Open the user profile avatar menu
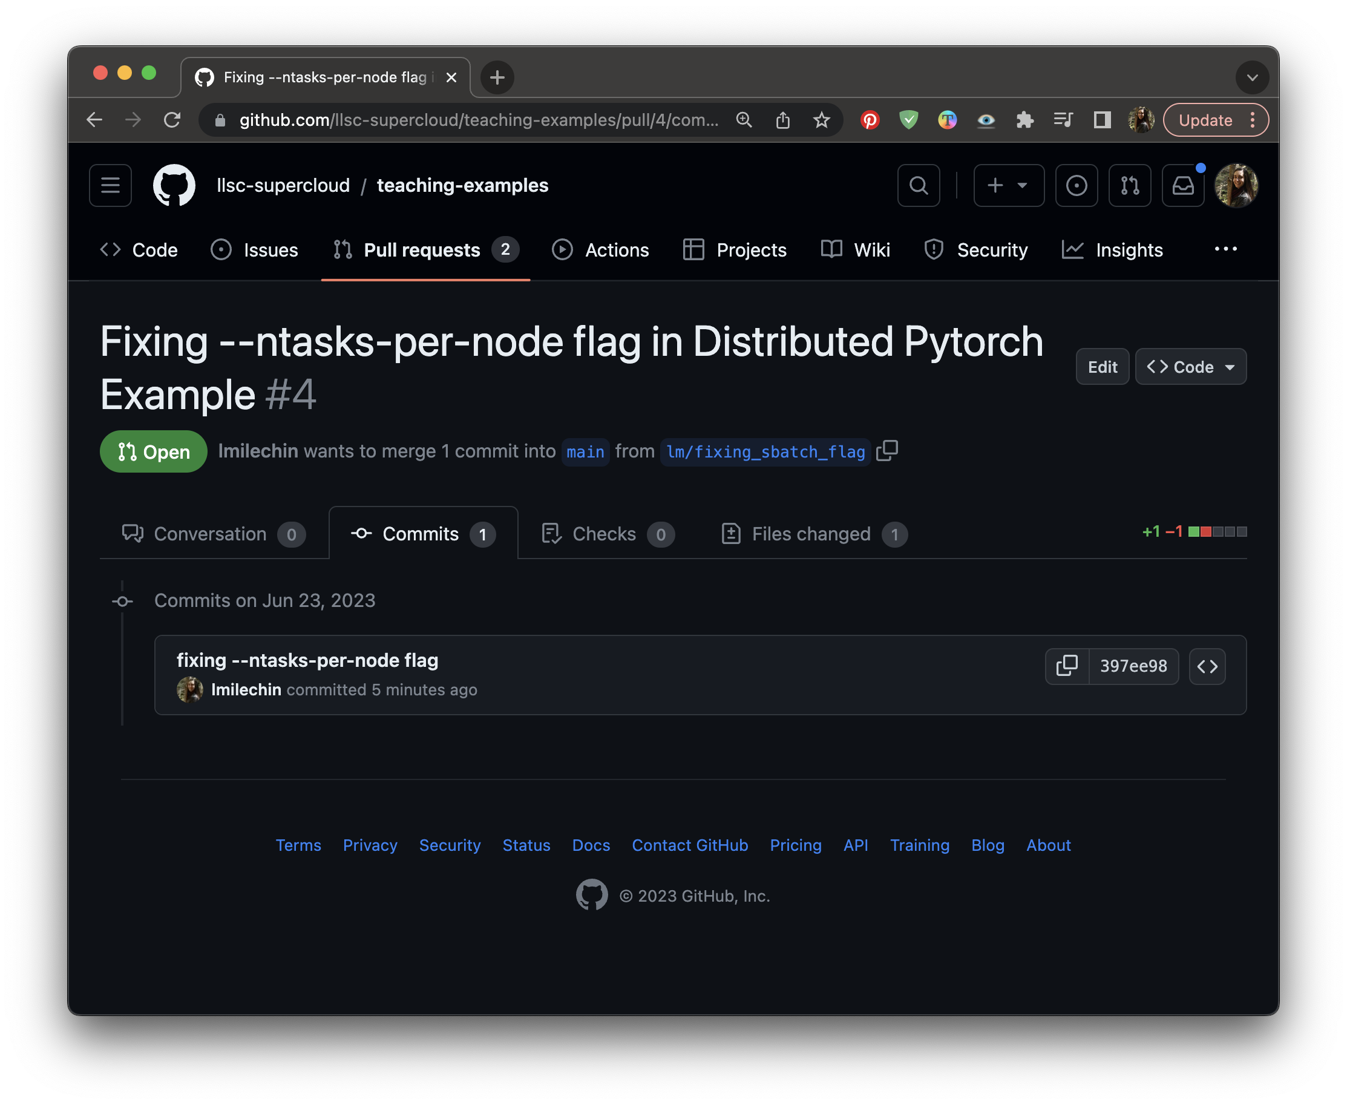Viewport: 1347px width, 1105px height. 1236,185
